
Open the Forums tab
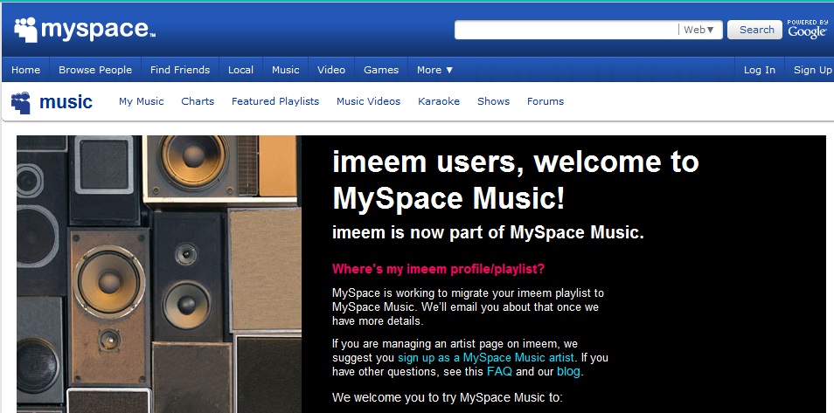click(546, 101)
